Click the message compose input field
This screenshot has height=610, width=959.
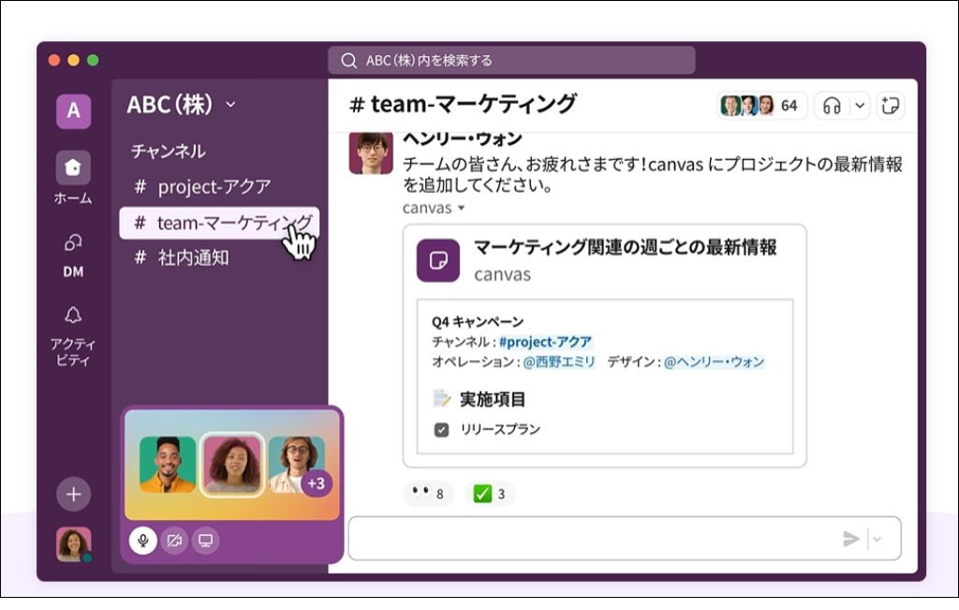pos(625,539)
